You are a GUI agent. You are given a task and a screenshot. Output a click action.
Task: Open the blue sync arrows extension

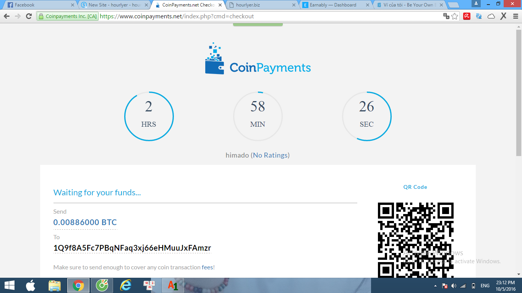479,16
